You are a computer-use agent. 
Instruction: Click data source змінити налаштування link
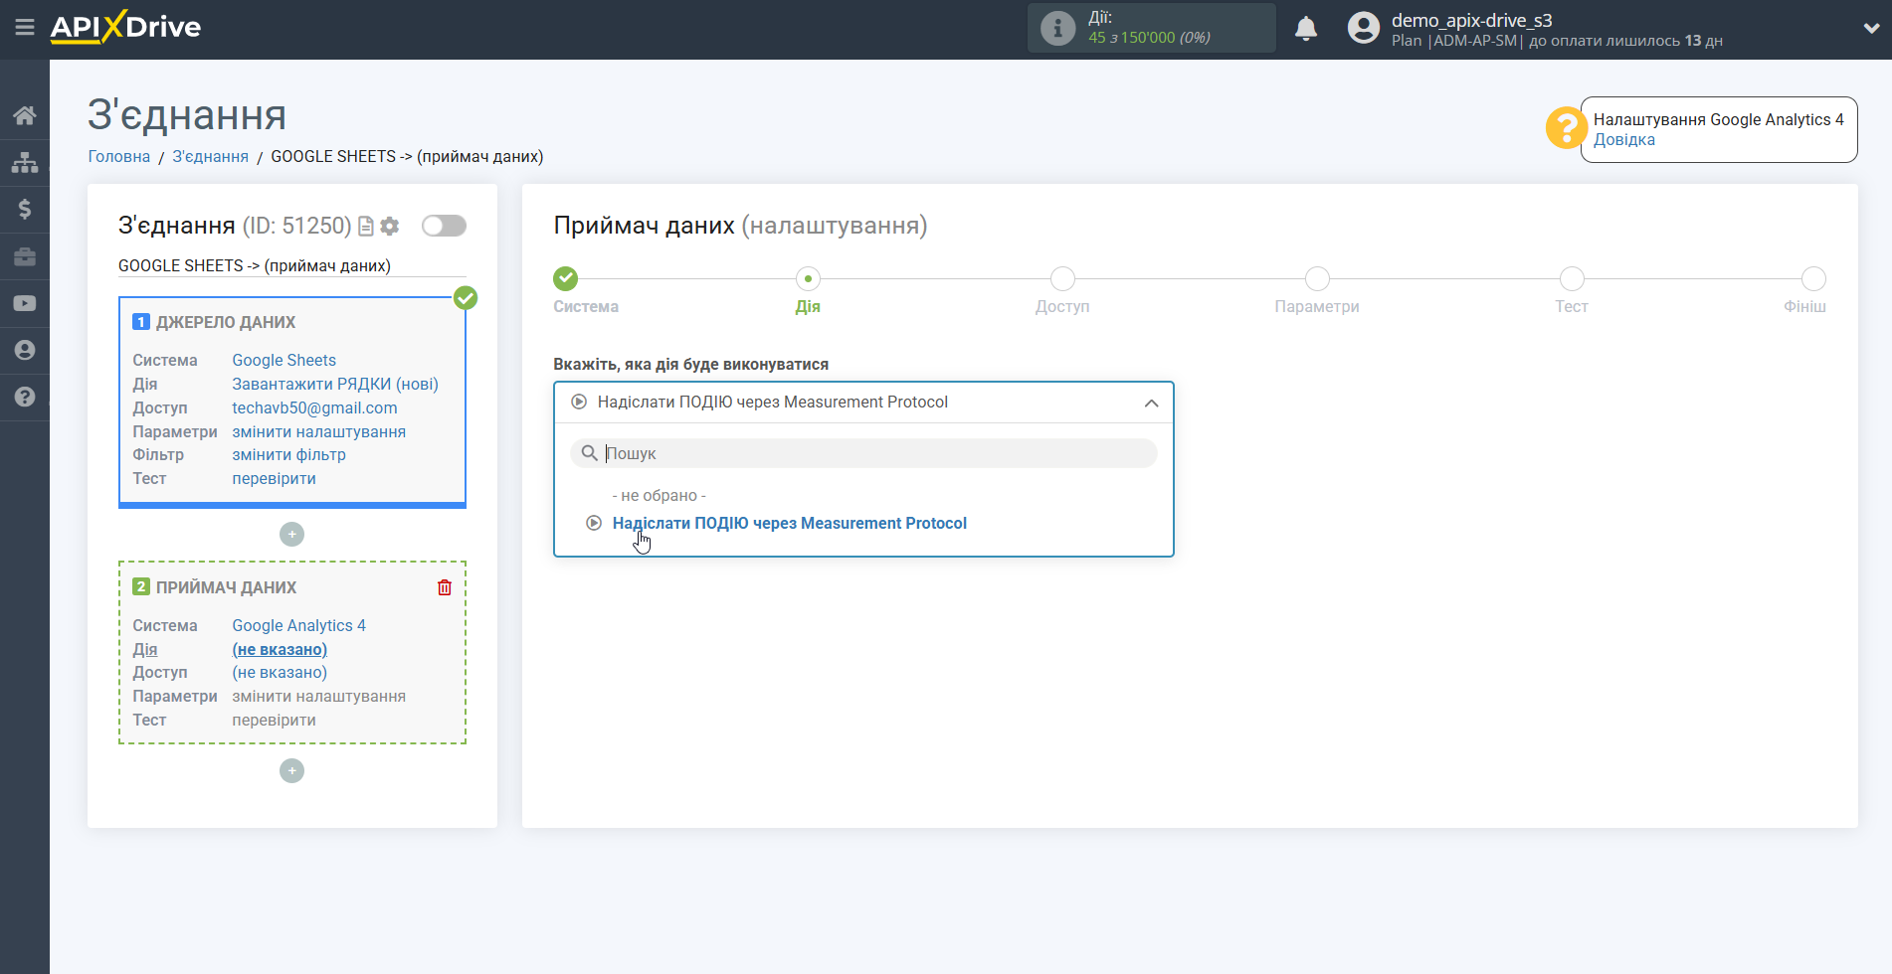pos(318,431)
